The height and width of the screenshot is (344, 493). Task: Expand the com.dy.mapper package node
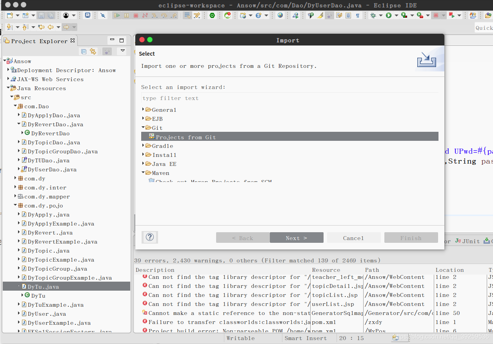coord(15,197)
